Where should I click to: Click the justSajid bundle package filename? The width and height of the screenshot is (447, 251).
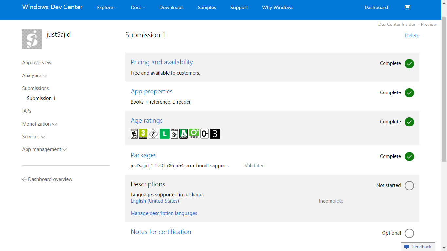(180, 166)
